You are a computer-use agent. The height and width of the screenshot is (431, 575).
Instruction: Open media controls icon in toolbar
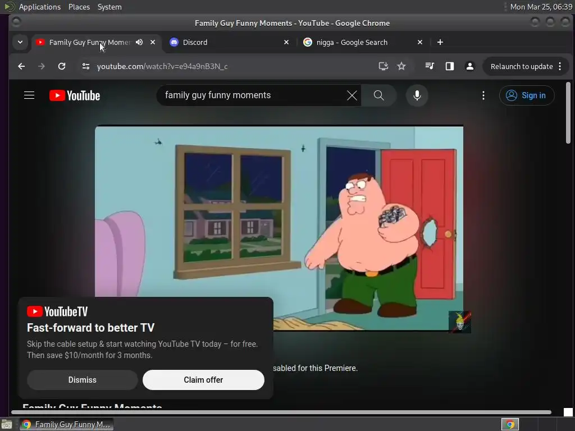(430, 66)
